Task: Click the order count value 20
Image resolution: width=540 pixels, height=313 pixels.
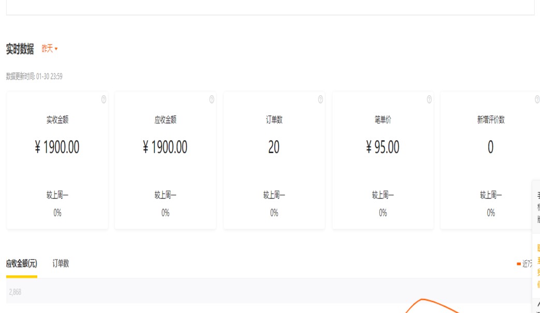Action: point(274,147)
